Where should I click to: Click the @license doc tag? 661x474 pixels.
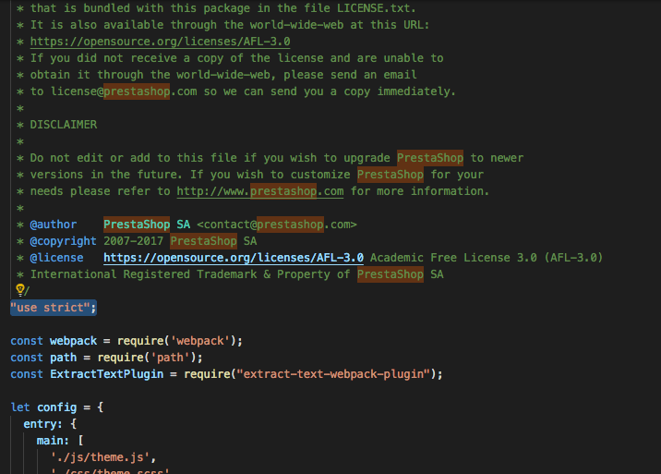click(56, 258)
